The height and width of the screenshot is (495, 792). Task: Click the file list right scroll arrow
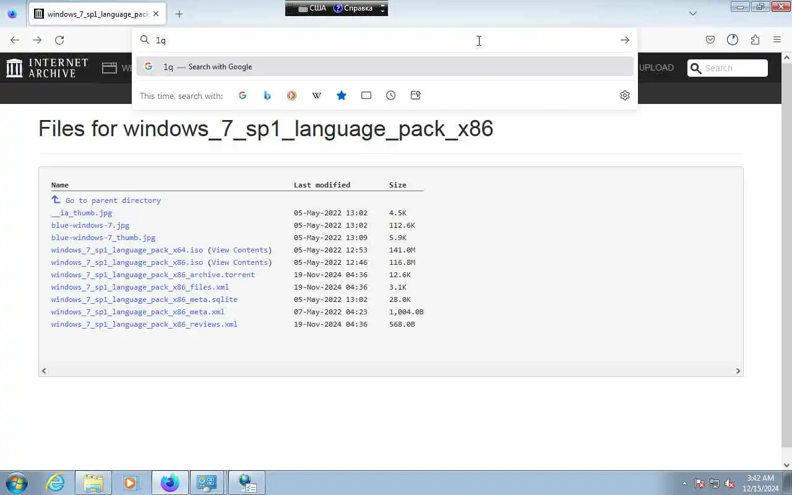click(x=738, y=371)
